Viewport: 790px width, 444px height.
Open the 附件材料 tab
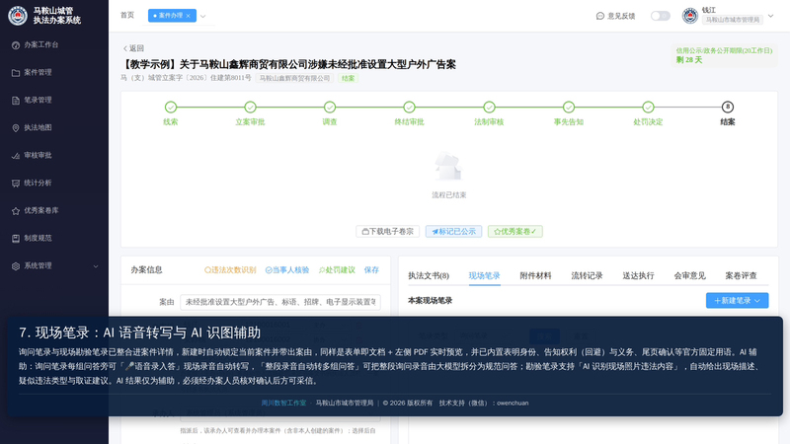click(x=535, y=276)
